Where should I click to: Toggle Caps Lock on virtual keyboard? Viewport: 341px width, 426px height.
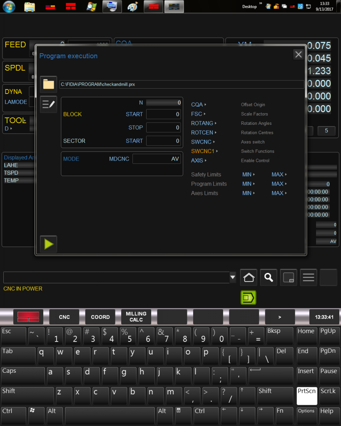tap(22, 376)
